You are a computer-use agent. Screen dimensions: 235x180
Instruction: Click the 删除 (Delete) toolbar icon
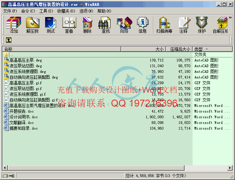87,25
